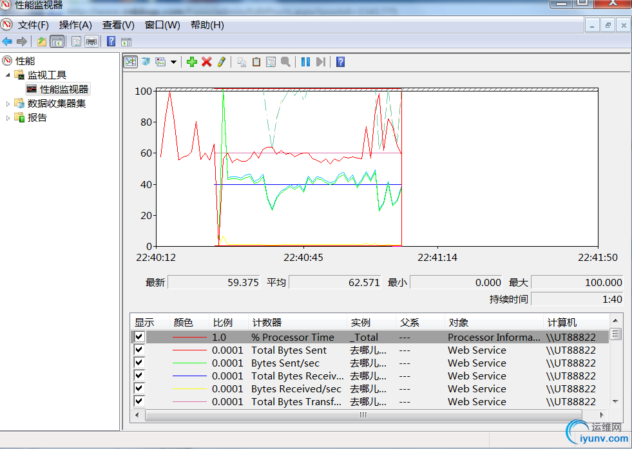
Task: Click the 显示 column header
Action: [149, 323]
